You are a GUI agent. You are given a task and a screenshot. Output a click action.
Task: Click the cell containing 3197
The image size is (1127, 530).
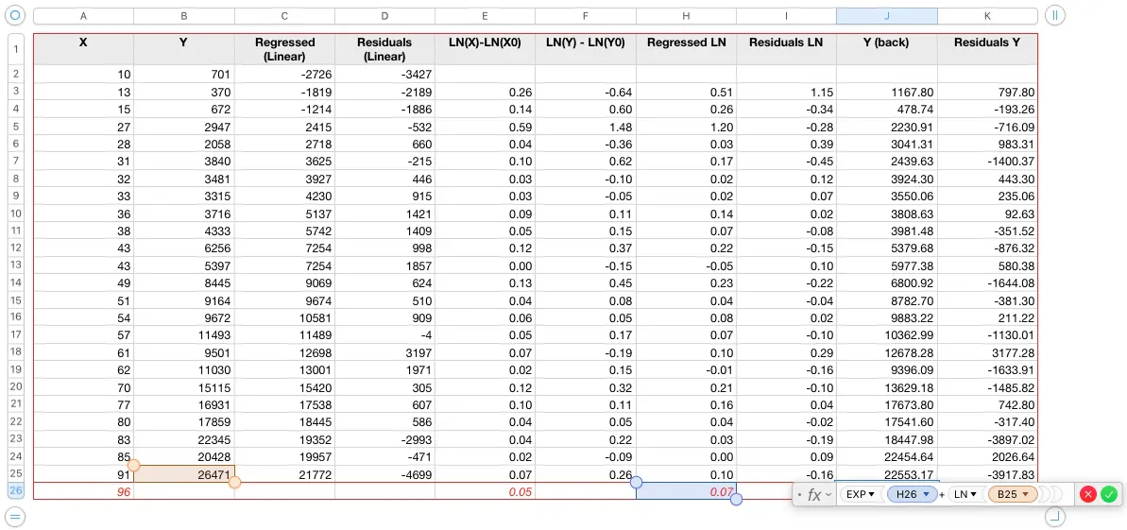click(384, 352)
